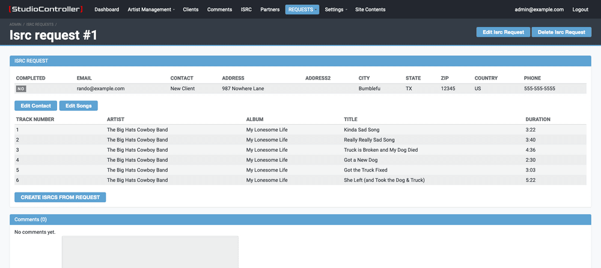
Task: Click the ISRC Requests breadcrumb link
Action: point(40,25)
